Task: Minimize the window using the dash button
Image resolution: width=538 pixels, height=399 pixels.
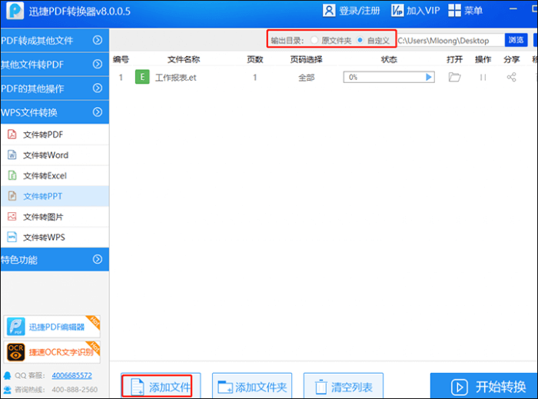Action: tap(513, 9)
